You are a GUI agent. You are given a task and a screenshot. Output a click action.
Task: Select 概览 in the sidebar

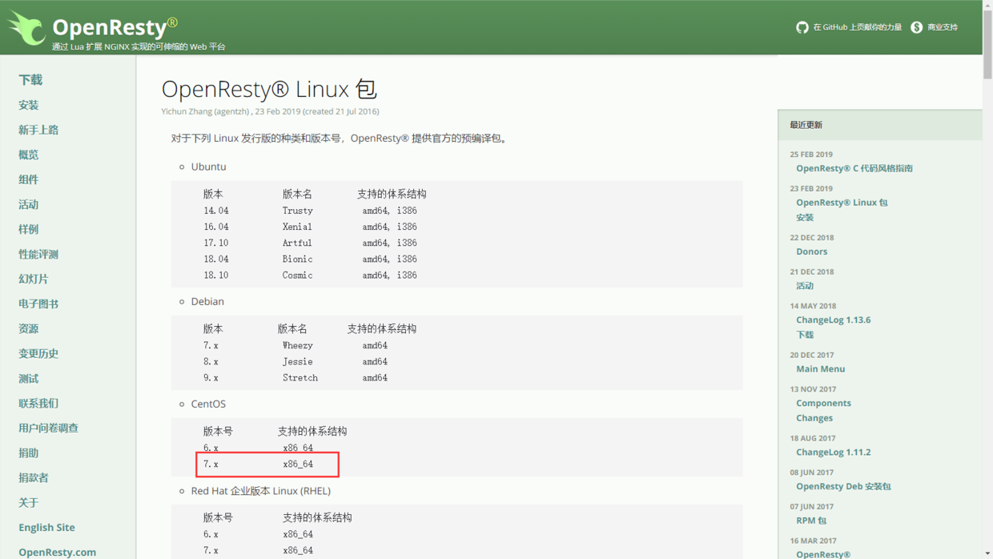pos(29,155)
